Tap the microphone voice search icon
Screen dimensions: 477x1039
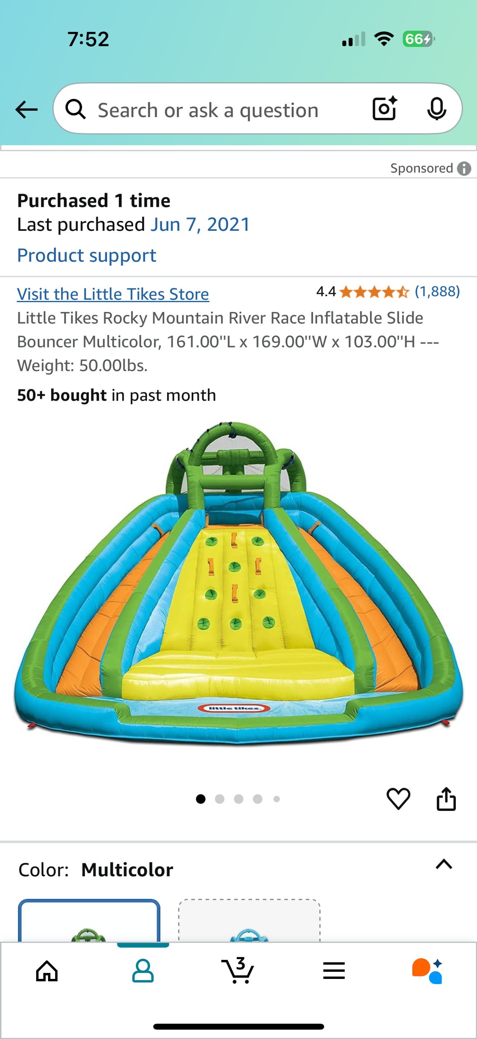(x=436, y=109)
